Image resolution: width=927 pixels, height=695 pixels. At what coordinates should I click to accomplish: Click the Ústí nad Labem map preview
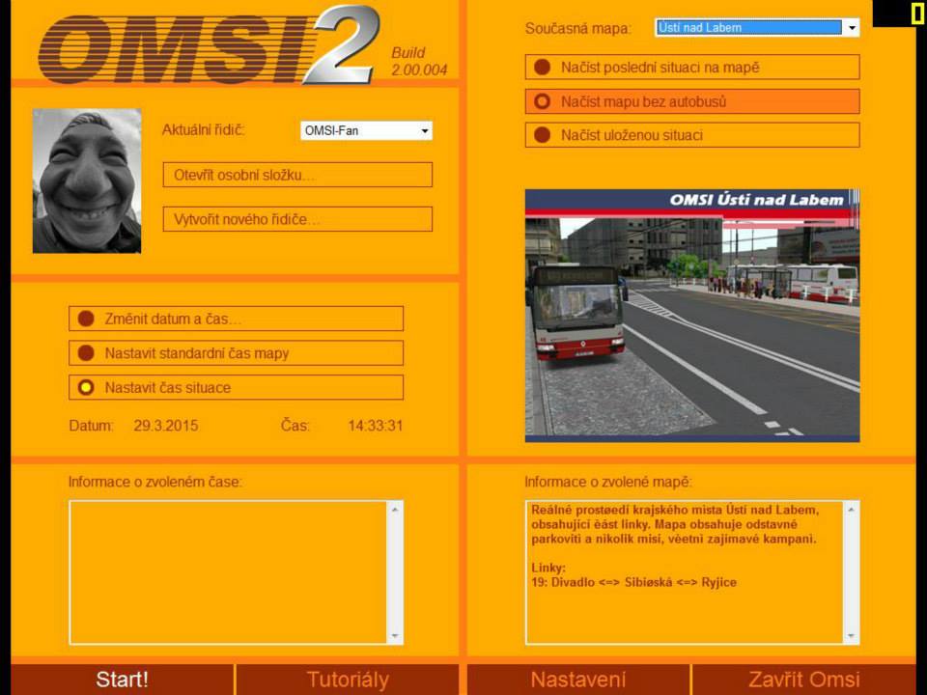691,316
